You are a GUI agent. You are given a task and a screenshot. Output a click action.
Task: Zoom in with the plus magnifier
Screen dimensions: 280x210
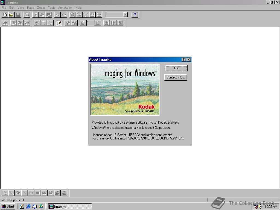[72, 15]
